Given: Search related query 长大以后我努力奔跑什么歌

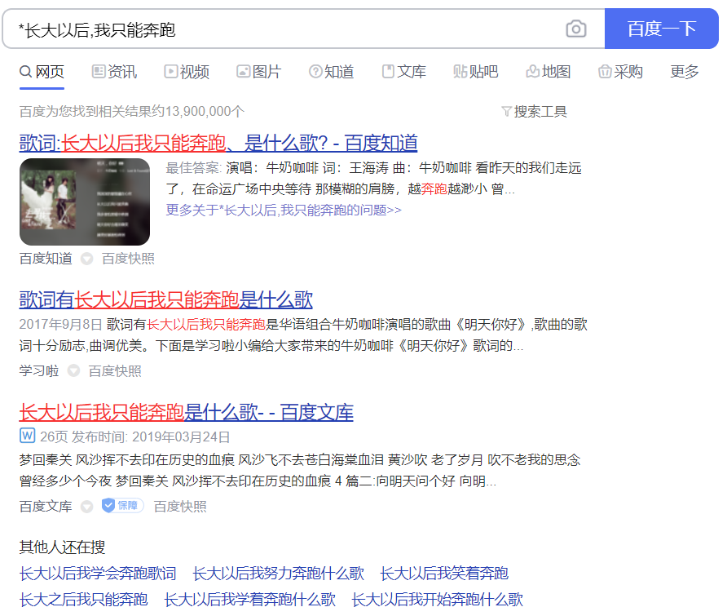Looking at the screenshot, I should [278, 574].
